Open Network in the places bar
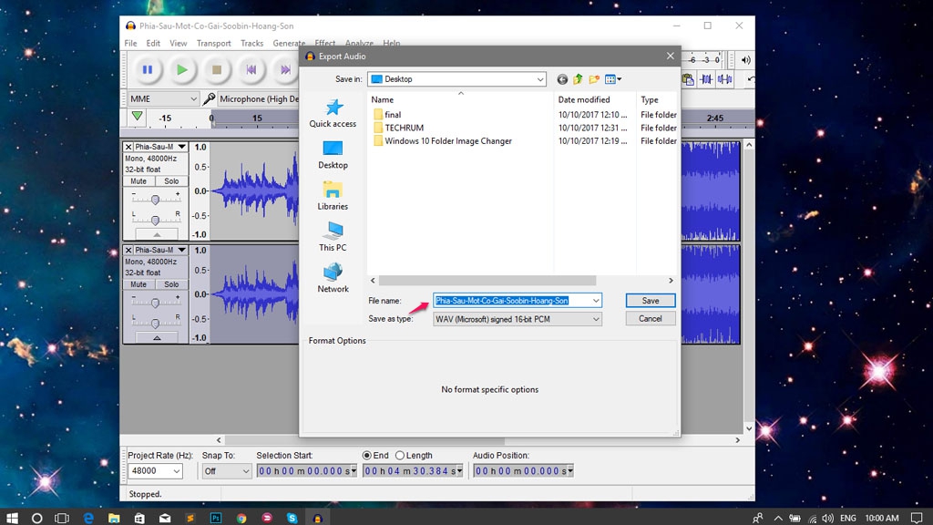 (x=333, y=278)
